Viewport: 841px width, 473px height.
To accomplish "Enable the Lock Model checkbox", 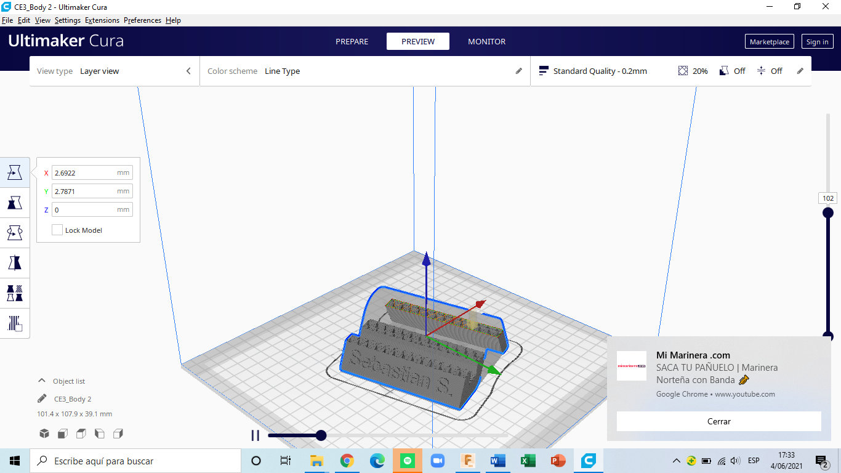I will click(x=57, y=230).
